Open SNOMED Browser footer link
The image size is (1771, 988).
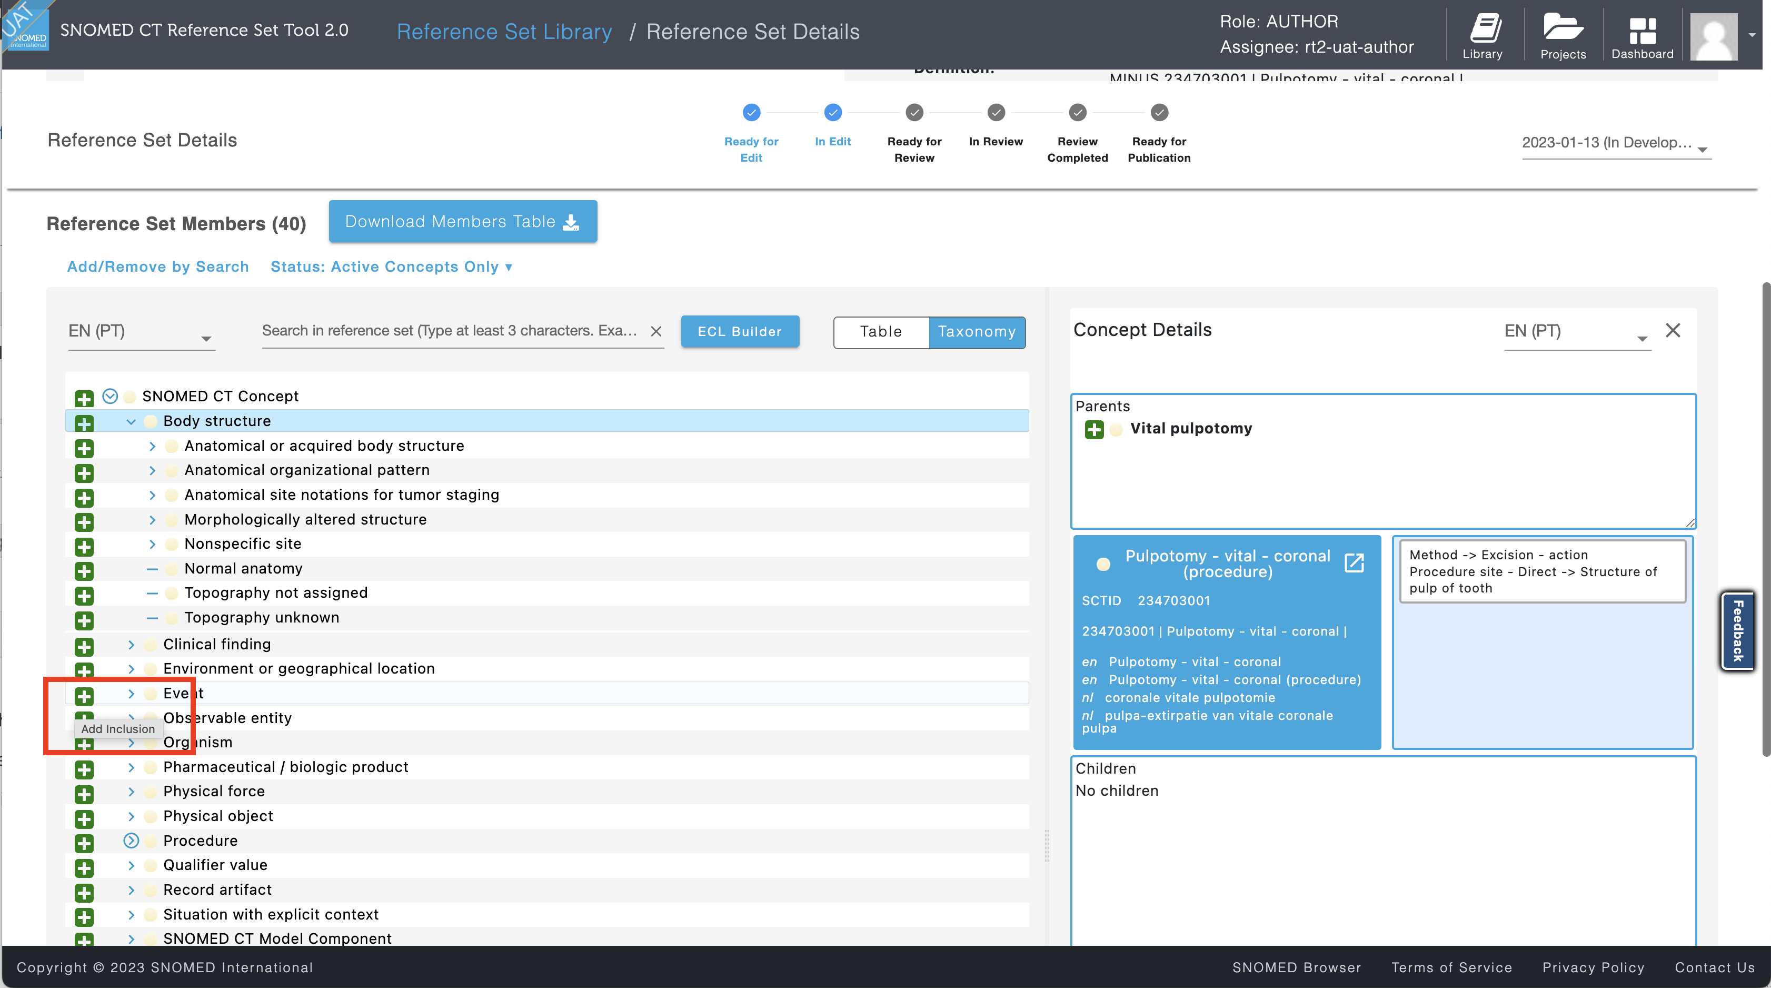(1296, 967)
